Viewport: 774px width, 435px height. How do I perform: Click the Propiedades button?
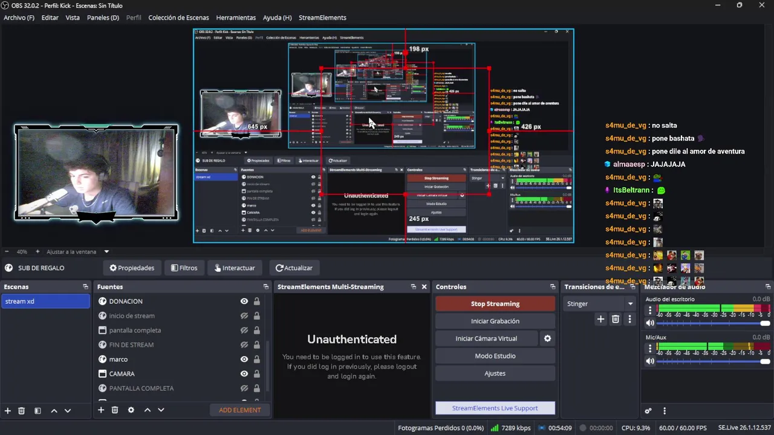point(132,268)
